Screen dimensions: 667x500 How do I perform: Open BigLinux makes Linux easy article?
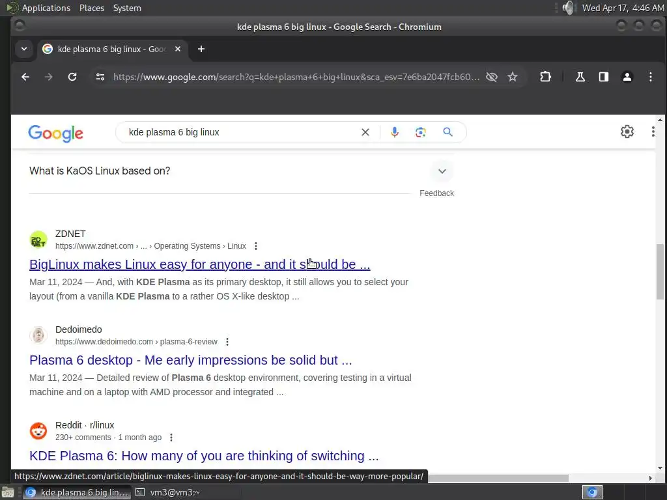(199, 264)
